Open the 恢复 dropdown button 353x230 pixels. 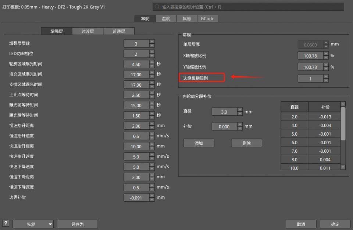[33, 224]
